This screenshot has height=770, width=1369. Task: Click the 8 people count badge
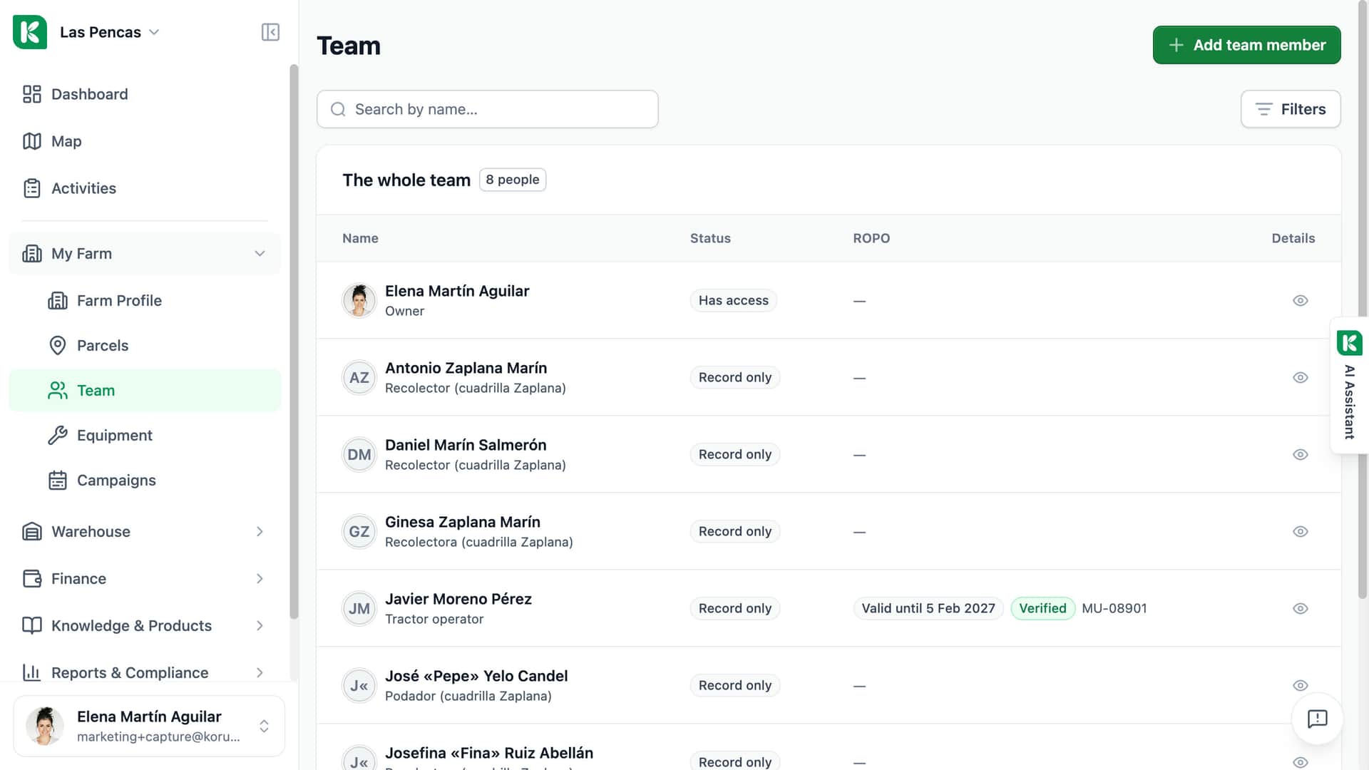click(513, 180)
